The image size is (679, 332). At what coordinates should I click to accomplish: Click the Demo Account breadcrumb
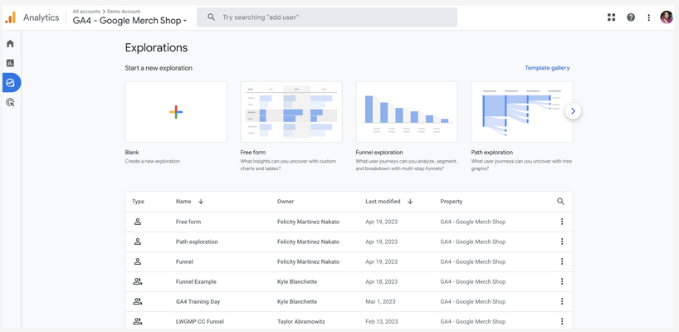(x=124, y=12)
